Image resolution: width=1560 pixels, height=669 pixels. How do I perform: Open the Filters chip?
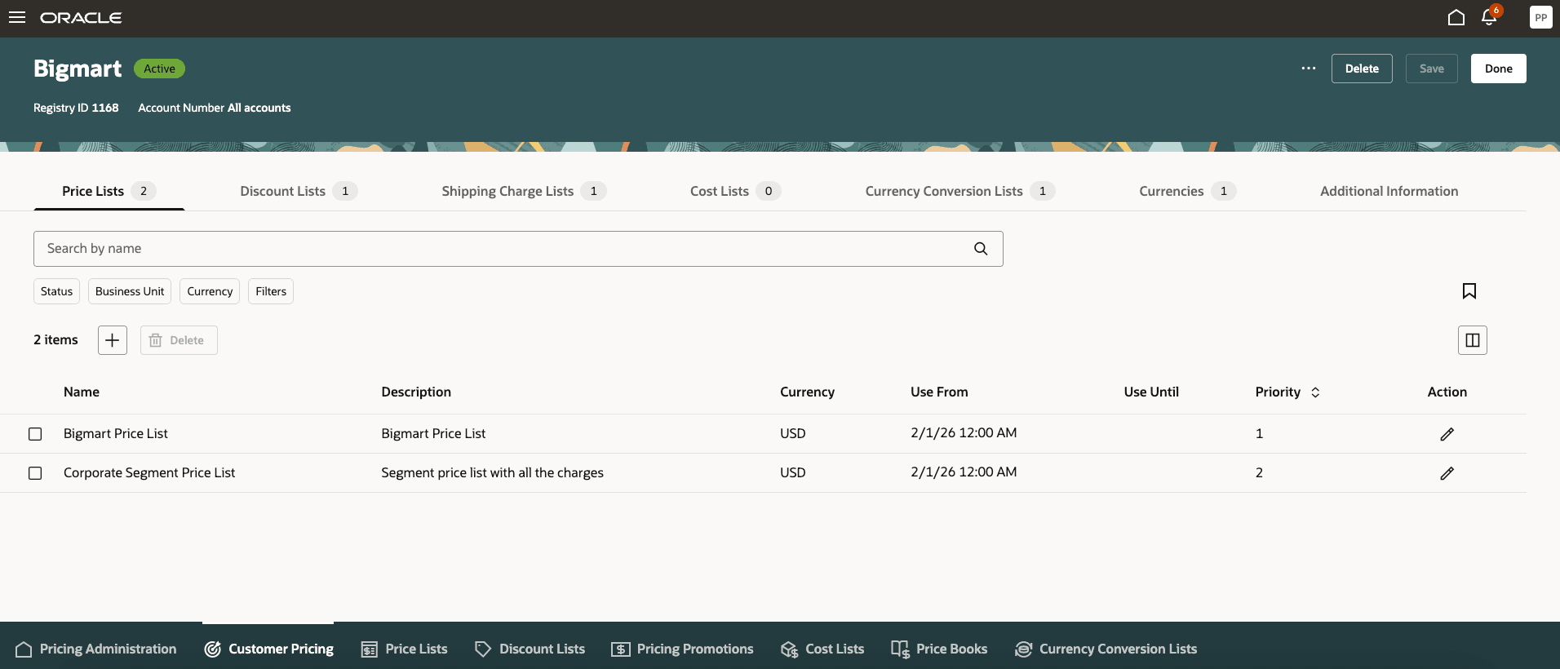(x=271, y=291)
